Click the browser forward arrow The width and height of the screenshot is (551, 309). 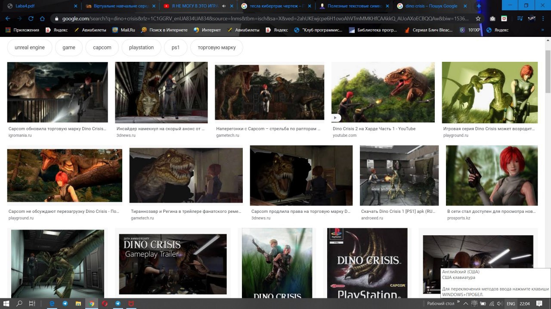coord(19,18)
